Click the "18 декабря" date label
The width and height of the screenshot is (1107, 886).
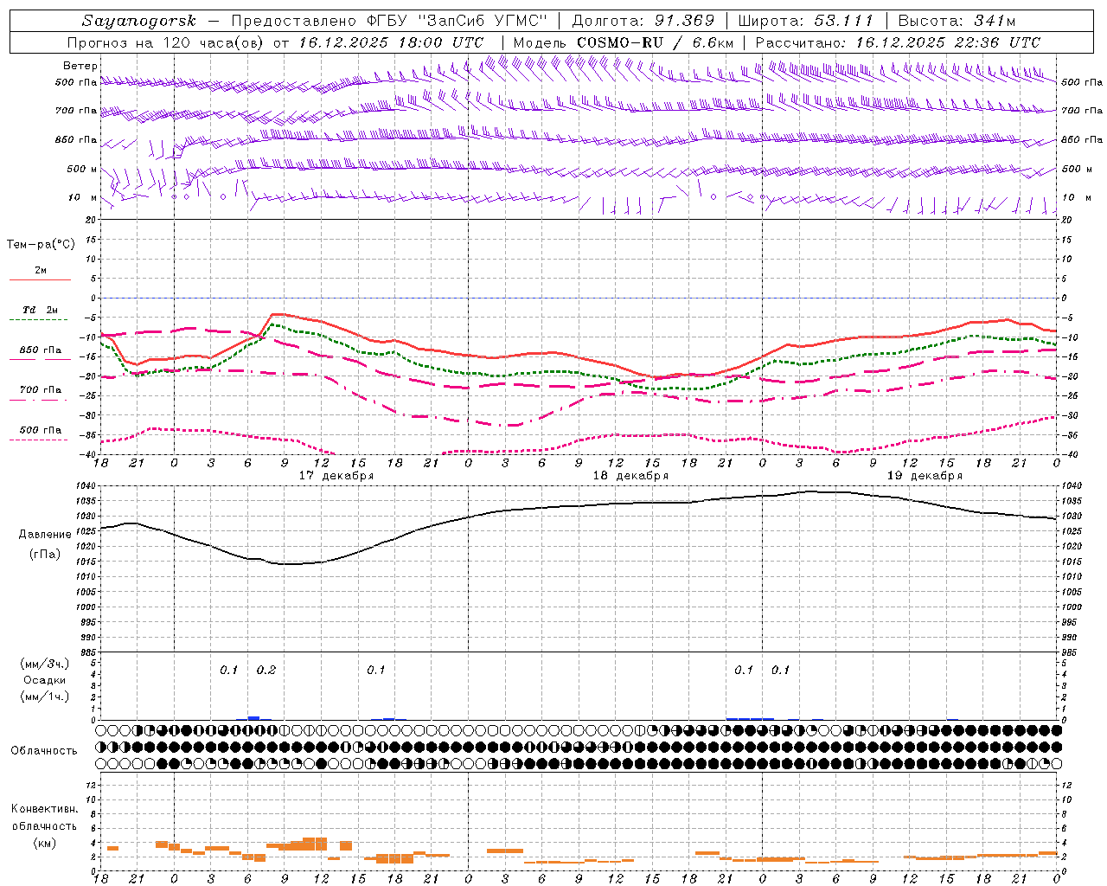coord(630,476)
